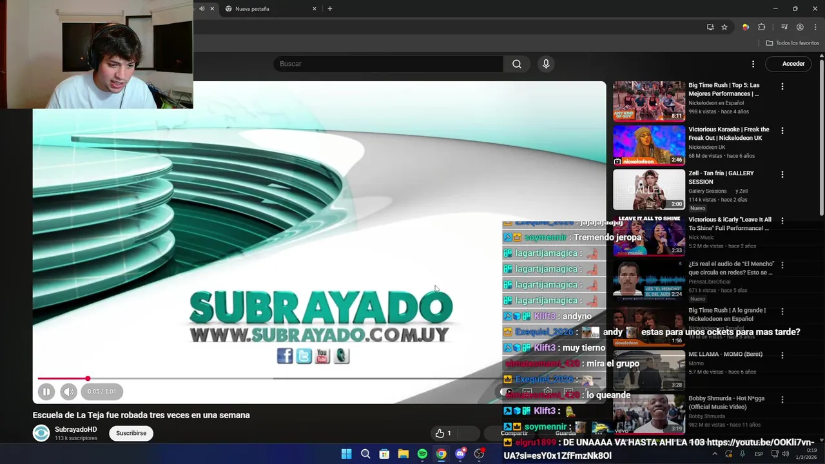Image resolution: width=825 pixels, height=464 pixels.
Task: Mute the video using the player volume icon
Action: (68, 391)
